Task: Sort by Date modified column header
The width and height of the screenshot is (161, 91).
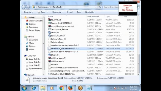Action: (x=93, y=16)
